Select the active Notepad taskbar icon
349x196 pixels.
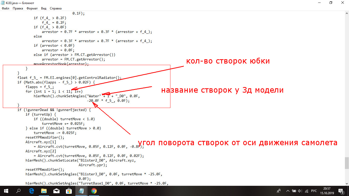tap(82, 191)
